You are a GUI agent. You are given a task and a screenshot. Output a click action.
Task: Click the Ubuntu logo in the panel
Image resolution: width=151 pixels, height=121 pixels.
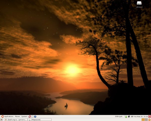click(x=2, y=116)
